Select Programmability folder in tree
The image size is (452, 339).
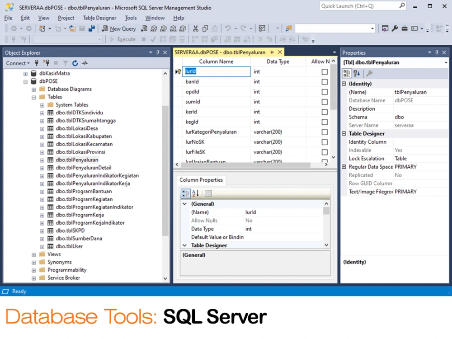tap(67, 270)
